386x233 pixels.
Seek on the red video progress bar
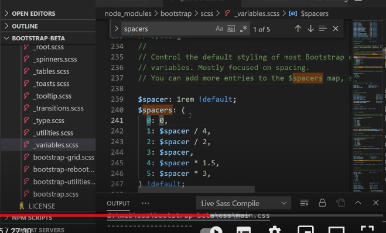click(x=105, y=215)
